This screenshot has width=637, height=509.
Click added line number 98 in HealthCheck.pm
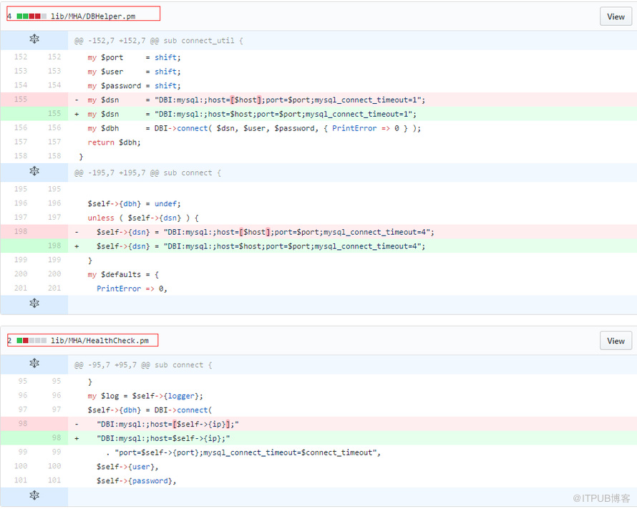[x=57, y=437]
